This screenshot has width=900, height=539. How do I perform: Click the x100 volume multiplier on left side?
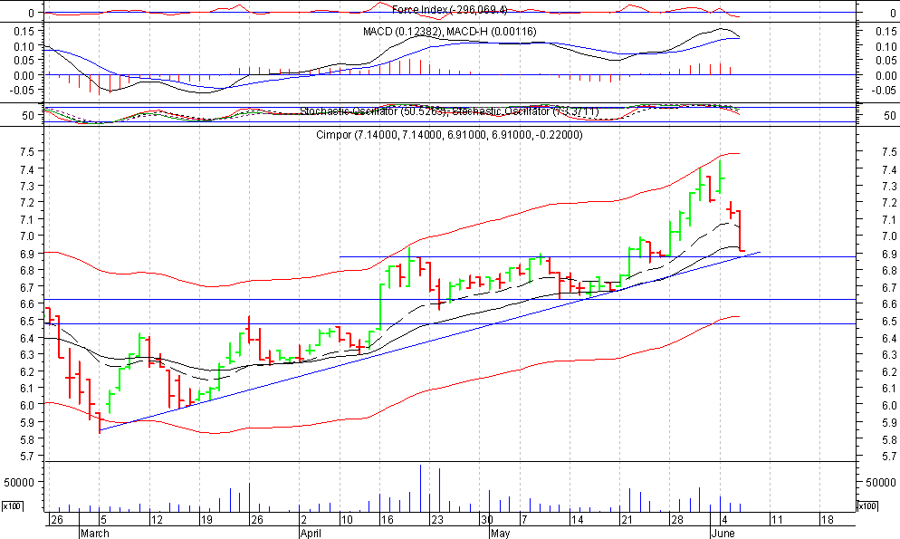[x=12, y=505]
